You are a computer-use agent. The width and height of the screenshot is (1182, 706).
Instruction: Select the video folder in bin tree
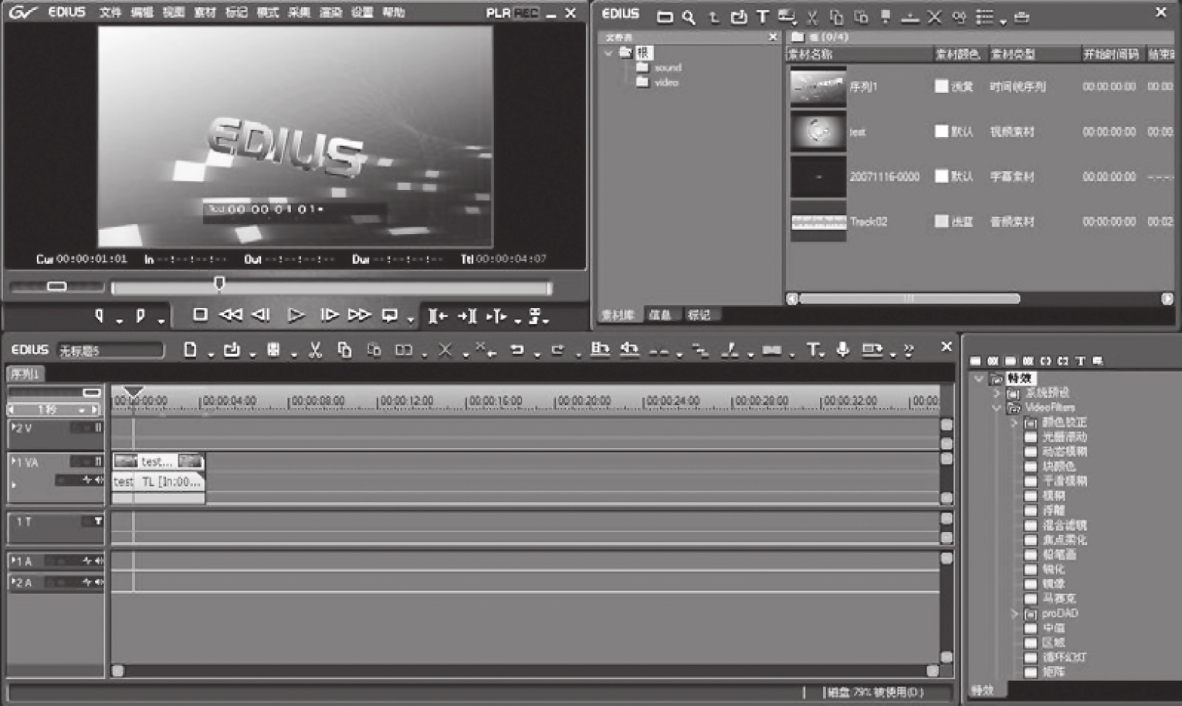coord(666,83)
